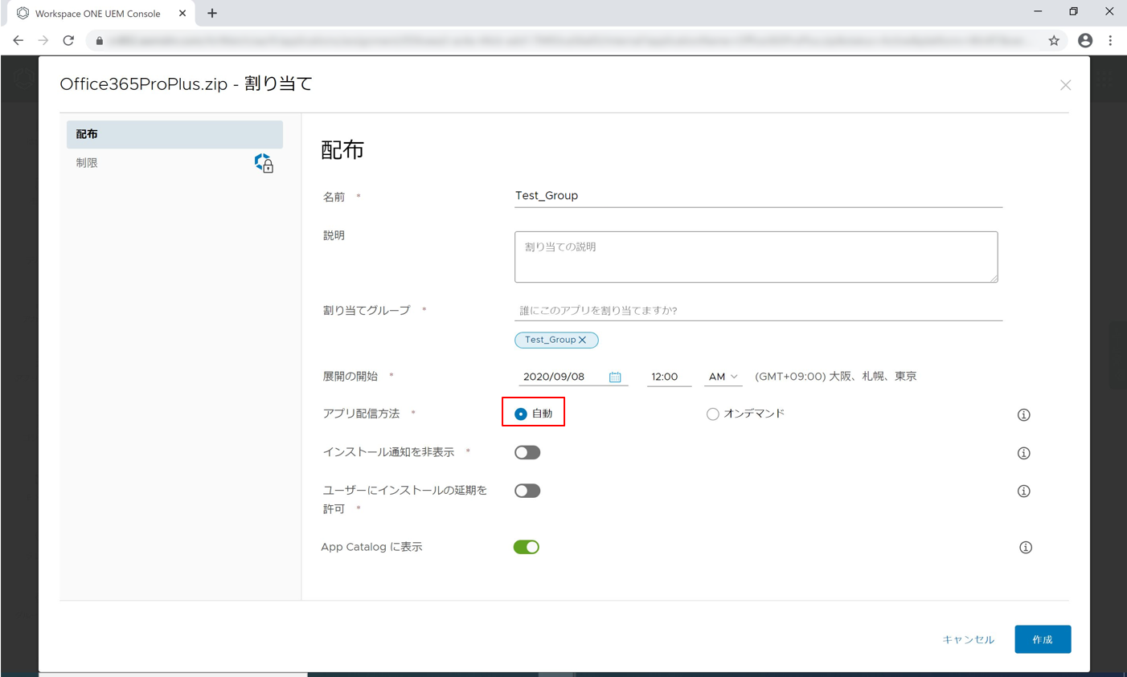This screenshot has height=677, width=1127.
Task: Remove the Test_Group tag with X
Action: point(583,340)
